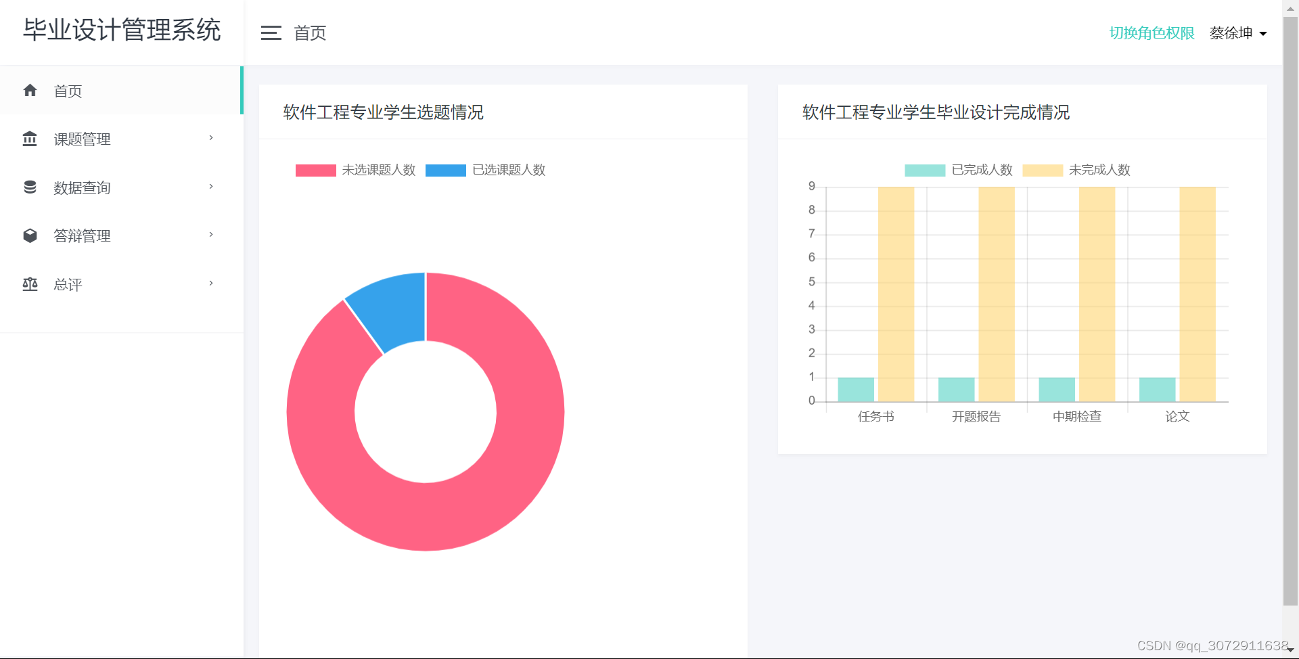Click the bank icon beside 课题管理
Viewport: 1299px width, 659px height.
(x=30, y=139)
